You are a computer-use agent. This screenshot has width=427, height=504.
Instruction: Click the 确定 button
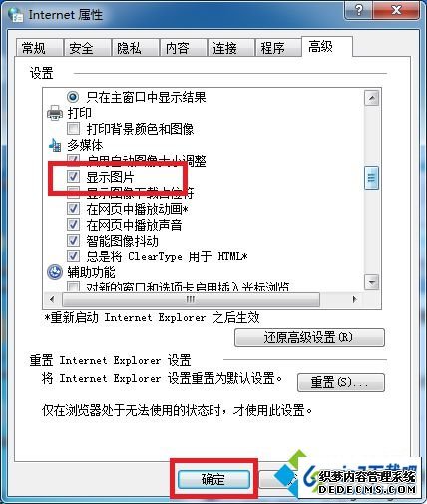click(213, 479)
